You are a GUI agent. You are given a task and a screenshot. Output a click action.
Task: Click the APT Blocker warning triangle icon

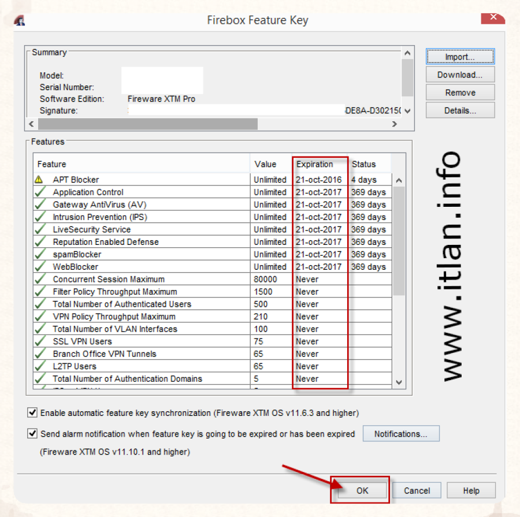click(x=39, y=180)
